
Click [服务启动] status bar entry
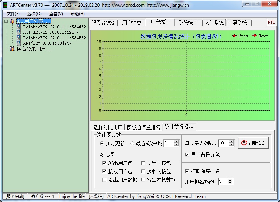coord(15,196)
